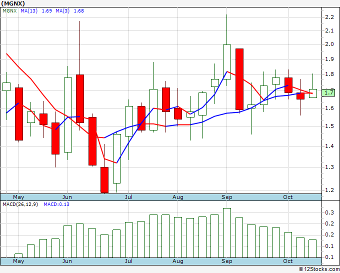Click the MA(3) value 1.68

point(78,11)
